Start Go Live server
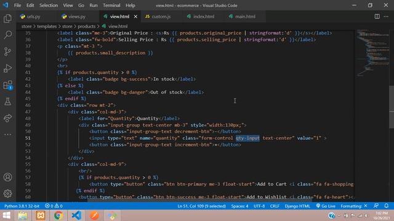 [326, 206]
